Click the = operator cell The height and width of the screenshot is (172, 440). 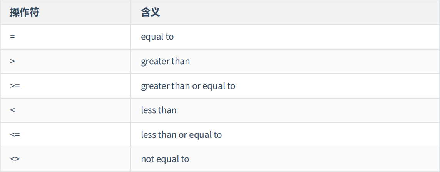13,37
